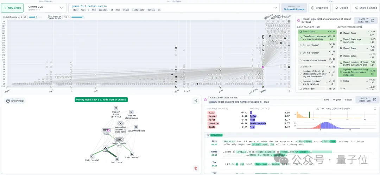
Task: Click the Upload tool button
Action: coord(342,8)
